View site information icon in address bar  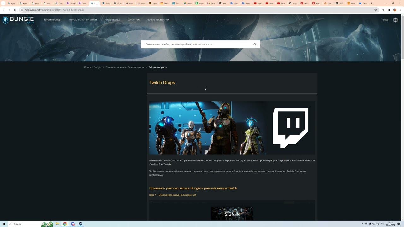pyautogui.click(x=21, y=10)
